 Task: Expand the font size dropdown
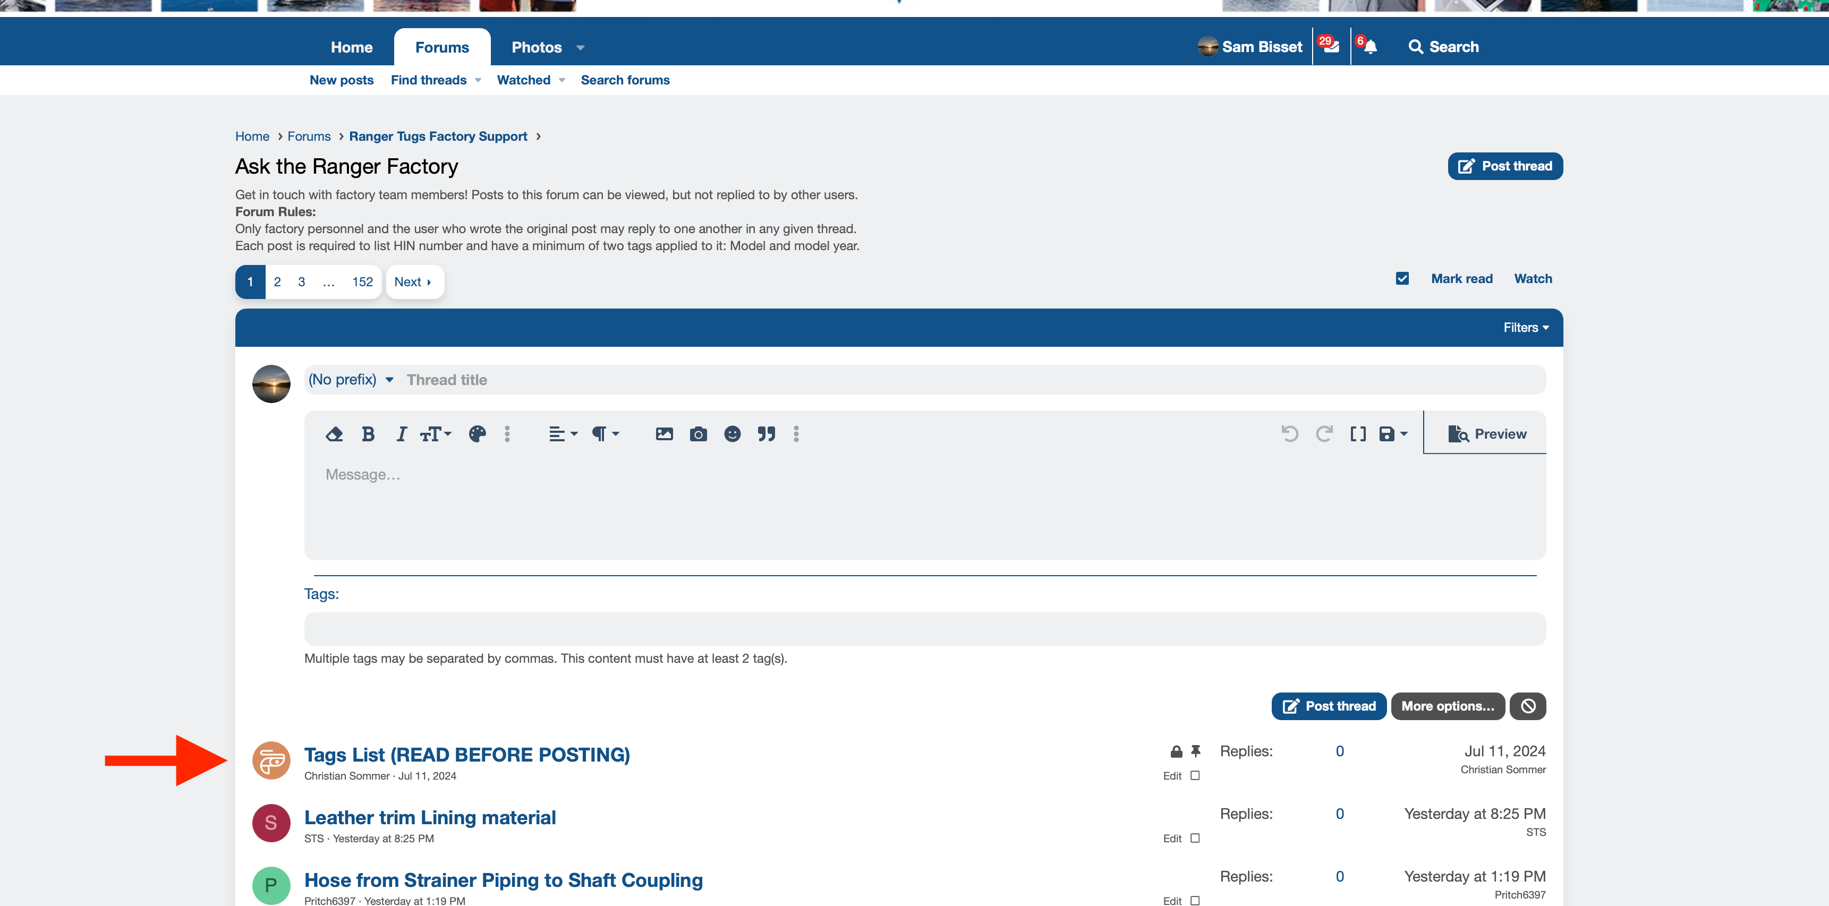point(435,434)
